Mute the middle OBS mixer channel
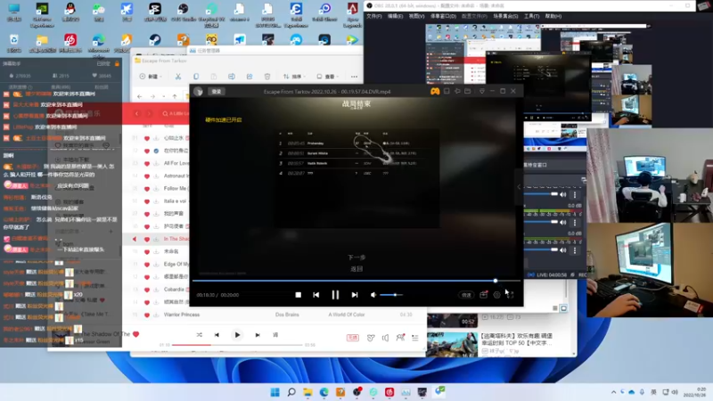The image size is (713, 401). (563, 222)
